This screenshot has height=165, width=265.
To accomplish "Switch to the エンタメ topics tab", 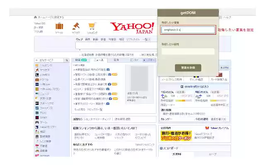I will [134, 60].
